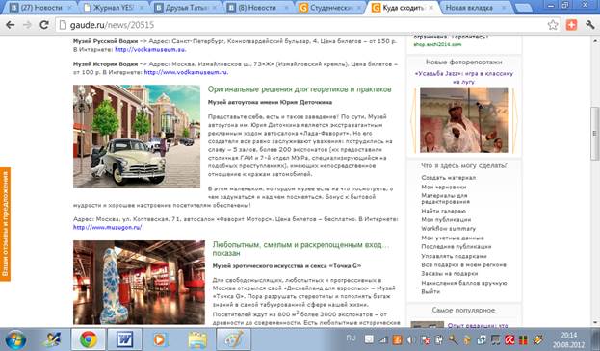Open headline "Оригинальные решения для теоретиков и практиков"
Screen dimensions: 600x351
tap(300, 89)
